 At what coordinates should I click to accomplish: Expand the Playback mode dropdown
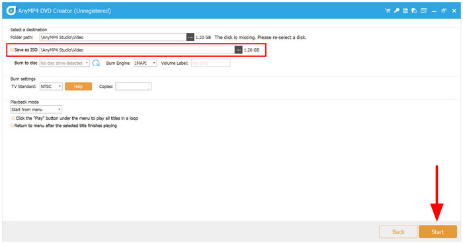36,110
